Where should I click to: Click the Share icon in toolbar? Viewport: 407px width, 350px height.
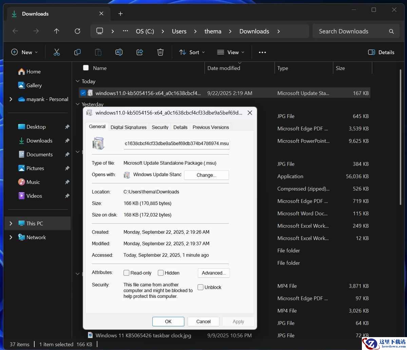tap(139, 52)
